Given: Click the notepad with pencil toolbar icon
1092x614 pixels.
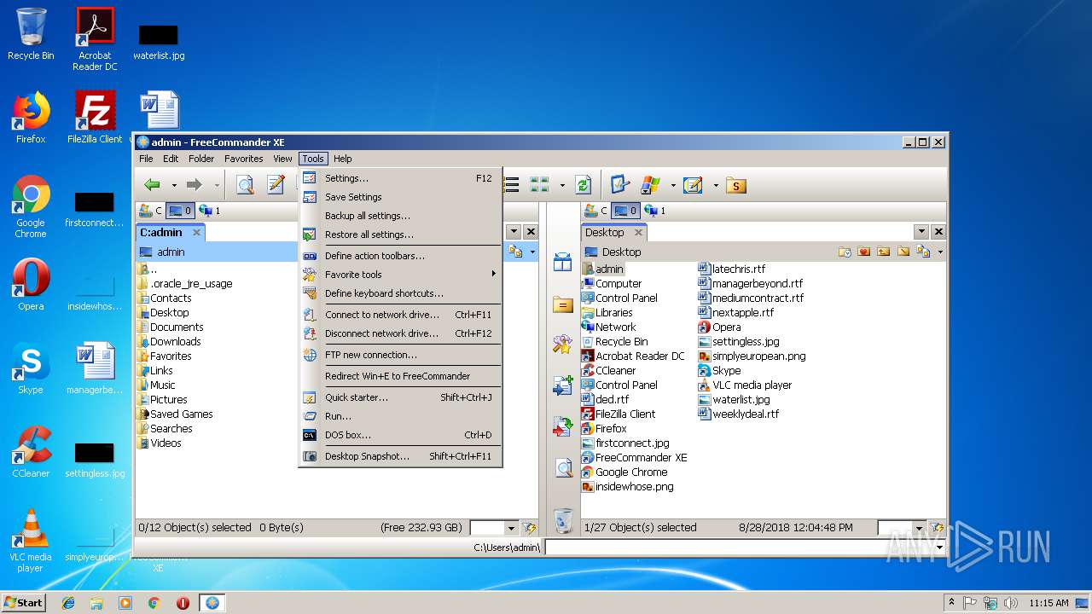Looking at the screenshot, I should pos(693,185).
